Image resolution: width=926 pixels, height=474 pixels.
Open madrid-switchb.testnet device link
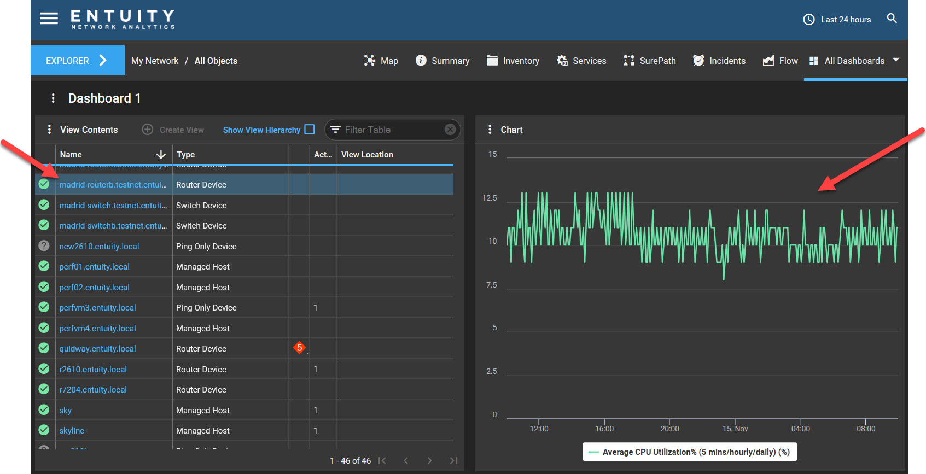coord(113,226)
